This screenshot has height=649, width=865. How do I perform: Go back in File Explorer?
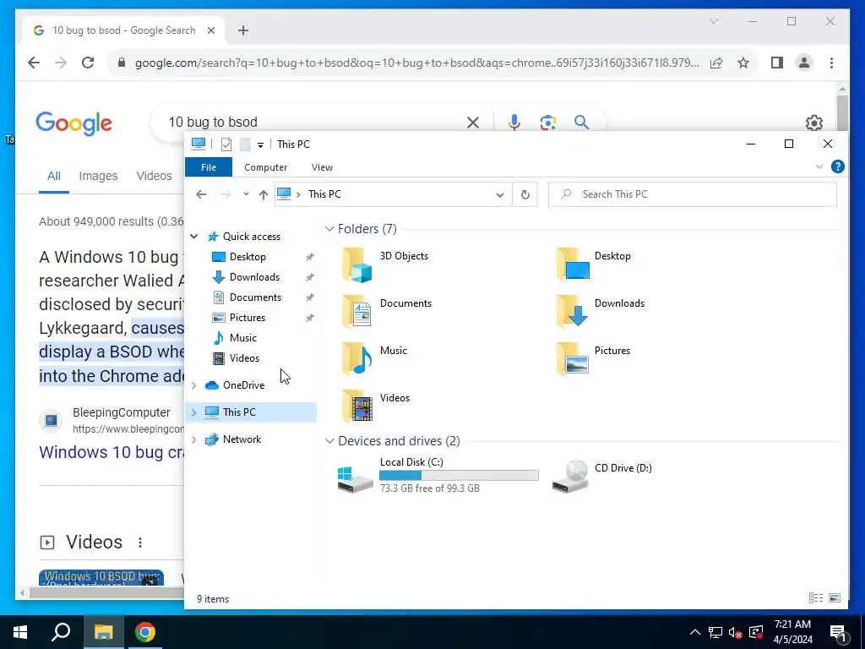point(201,194)
